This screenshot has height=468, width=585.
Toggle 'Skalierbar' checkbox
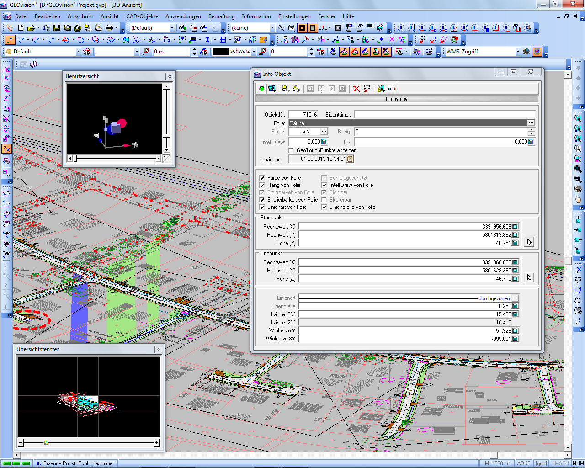pos(324,200)
